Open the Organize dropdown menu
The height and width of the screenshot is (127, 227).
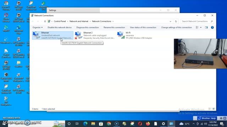[x=38, y=28]
